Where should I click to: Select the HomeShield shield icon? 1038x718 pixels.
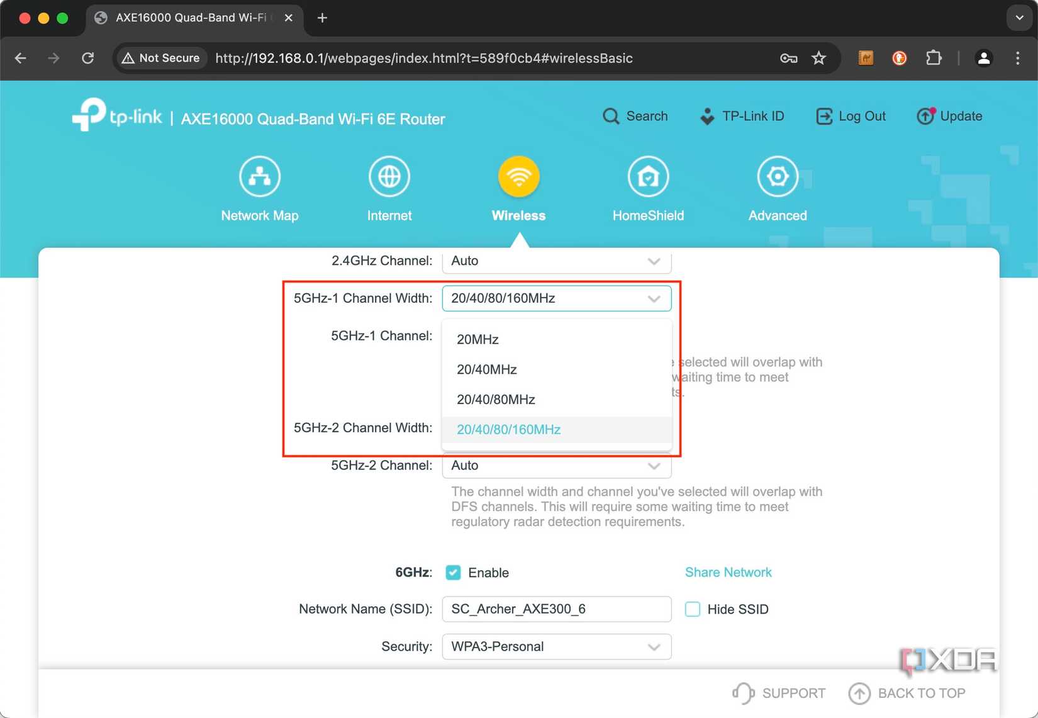point(648,176)
